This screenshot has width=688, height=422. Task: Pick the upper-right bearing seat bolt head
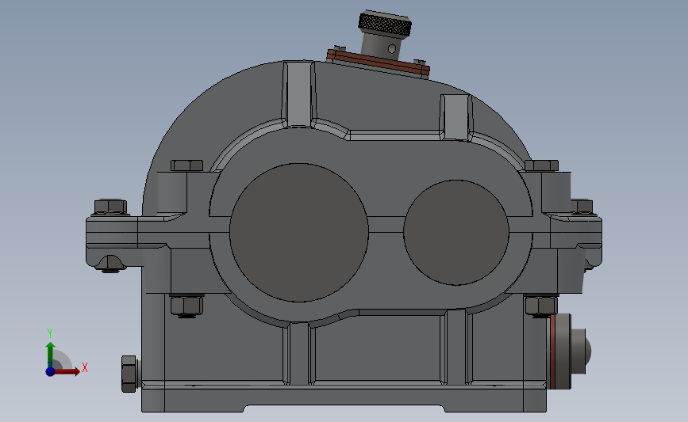[541, 165]
